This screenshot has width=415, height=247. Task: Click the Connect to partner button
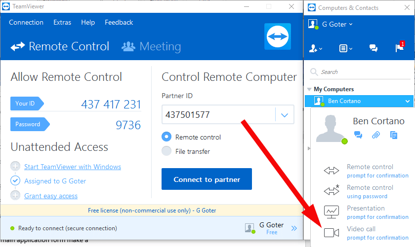pos(207,179)
